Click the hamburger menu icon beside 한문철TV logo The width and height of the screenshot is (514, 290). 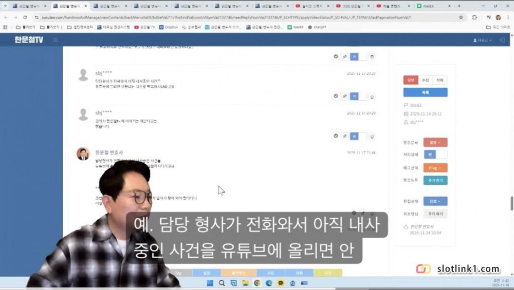[x=56, y=40]
